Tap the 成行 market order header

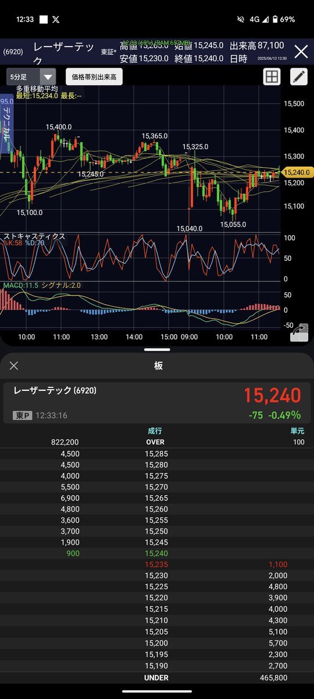(155, 431)
